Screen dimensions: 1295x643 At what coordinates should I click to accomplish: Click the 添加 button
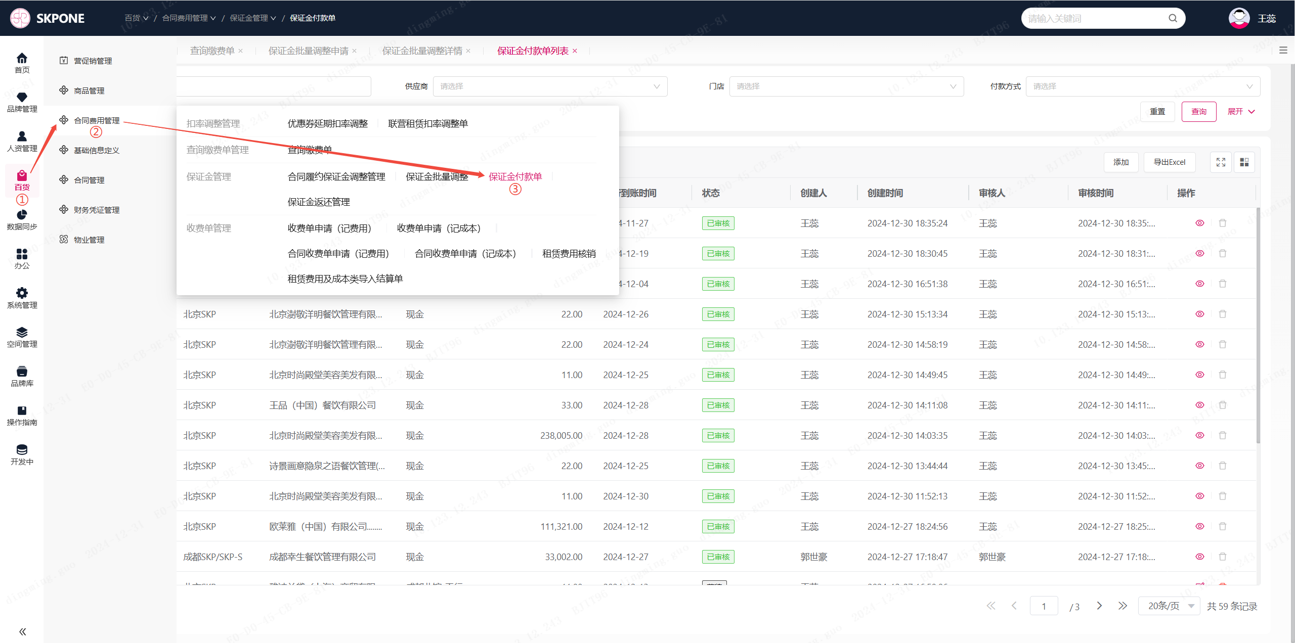[1121, 162]
